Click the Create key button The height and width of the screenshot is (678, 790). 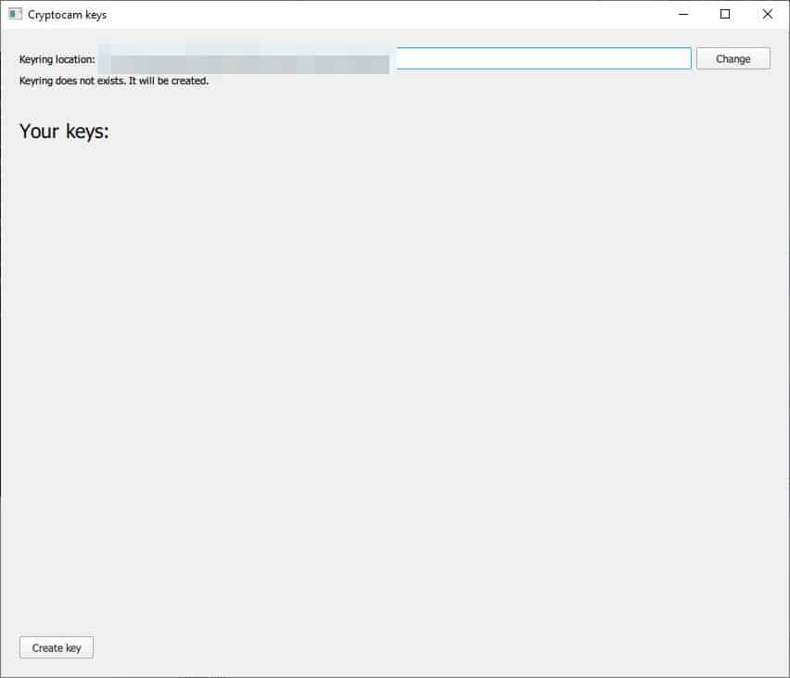click(x=57, y=647)
